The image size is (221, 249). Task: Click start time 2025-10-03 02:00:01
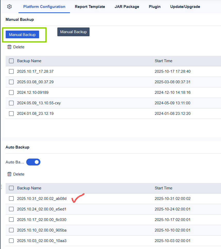point(173,241)
